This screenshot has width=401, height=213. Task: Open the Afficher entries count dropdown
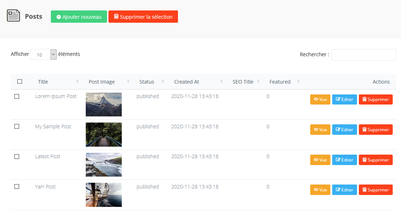pyautogui.click(x=44, y=54)
